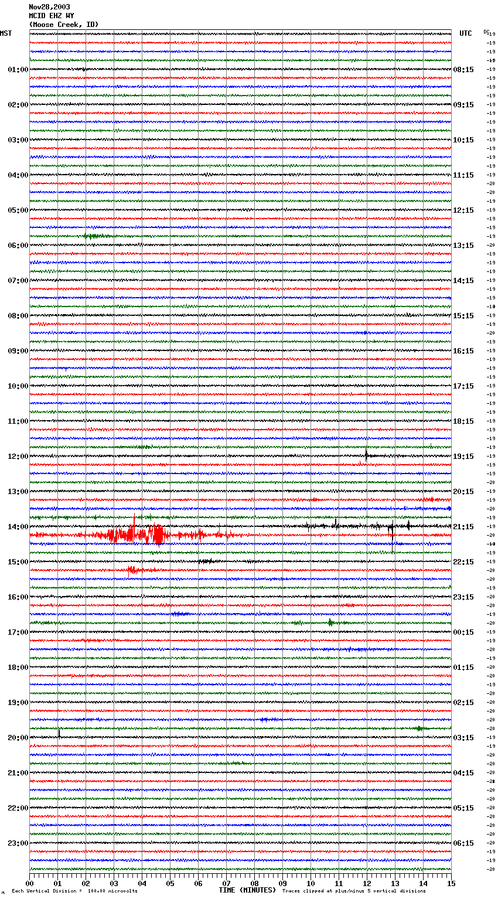Click the 14:00 MST row label
The width and height of the screenshot is (498, 899).
[x=18, y=527]
